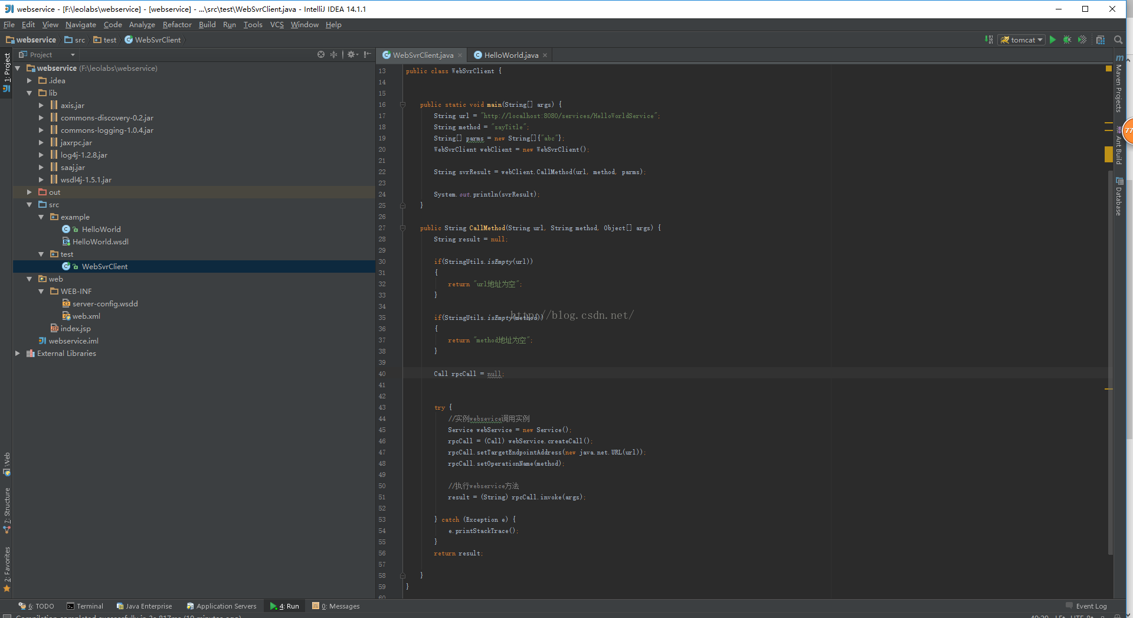The width and height of the screenshot is (1133, 618).
Task: Run the tomcat configuration with green arrow
Action: 1053,40
